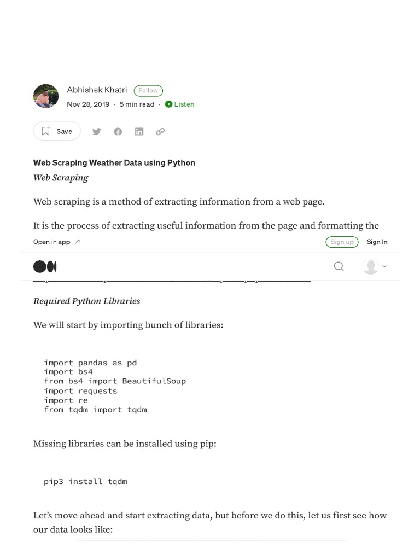
Task: Click the Sign In link
Action: (377, 242)
